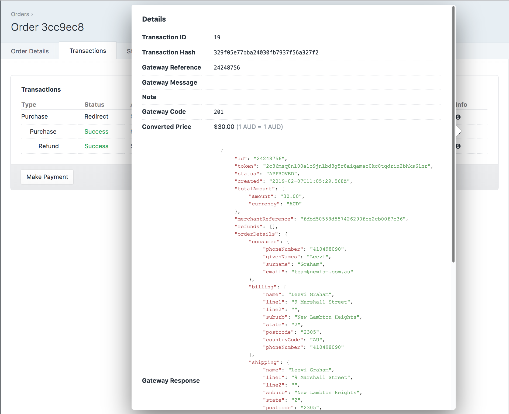Click the billing postcode "2305"
The width and height of the screenshot is (509, 414).
310,332
